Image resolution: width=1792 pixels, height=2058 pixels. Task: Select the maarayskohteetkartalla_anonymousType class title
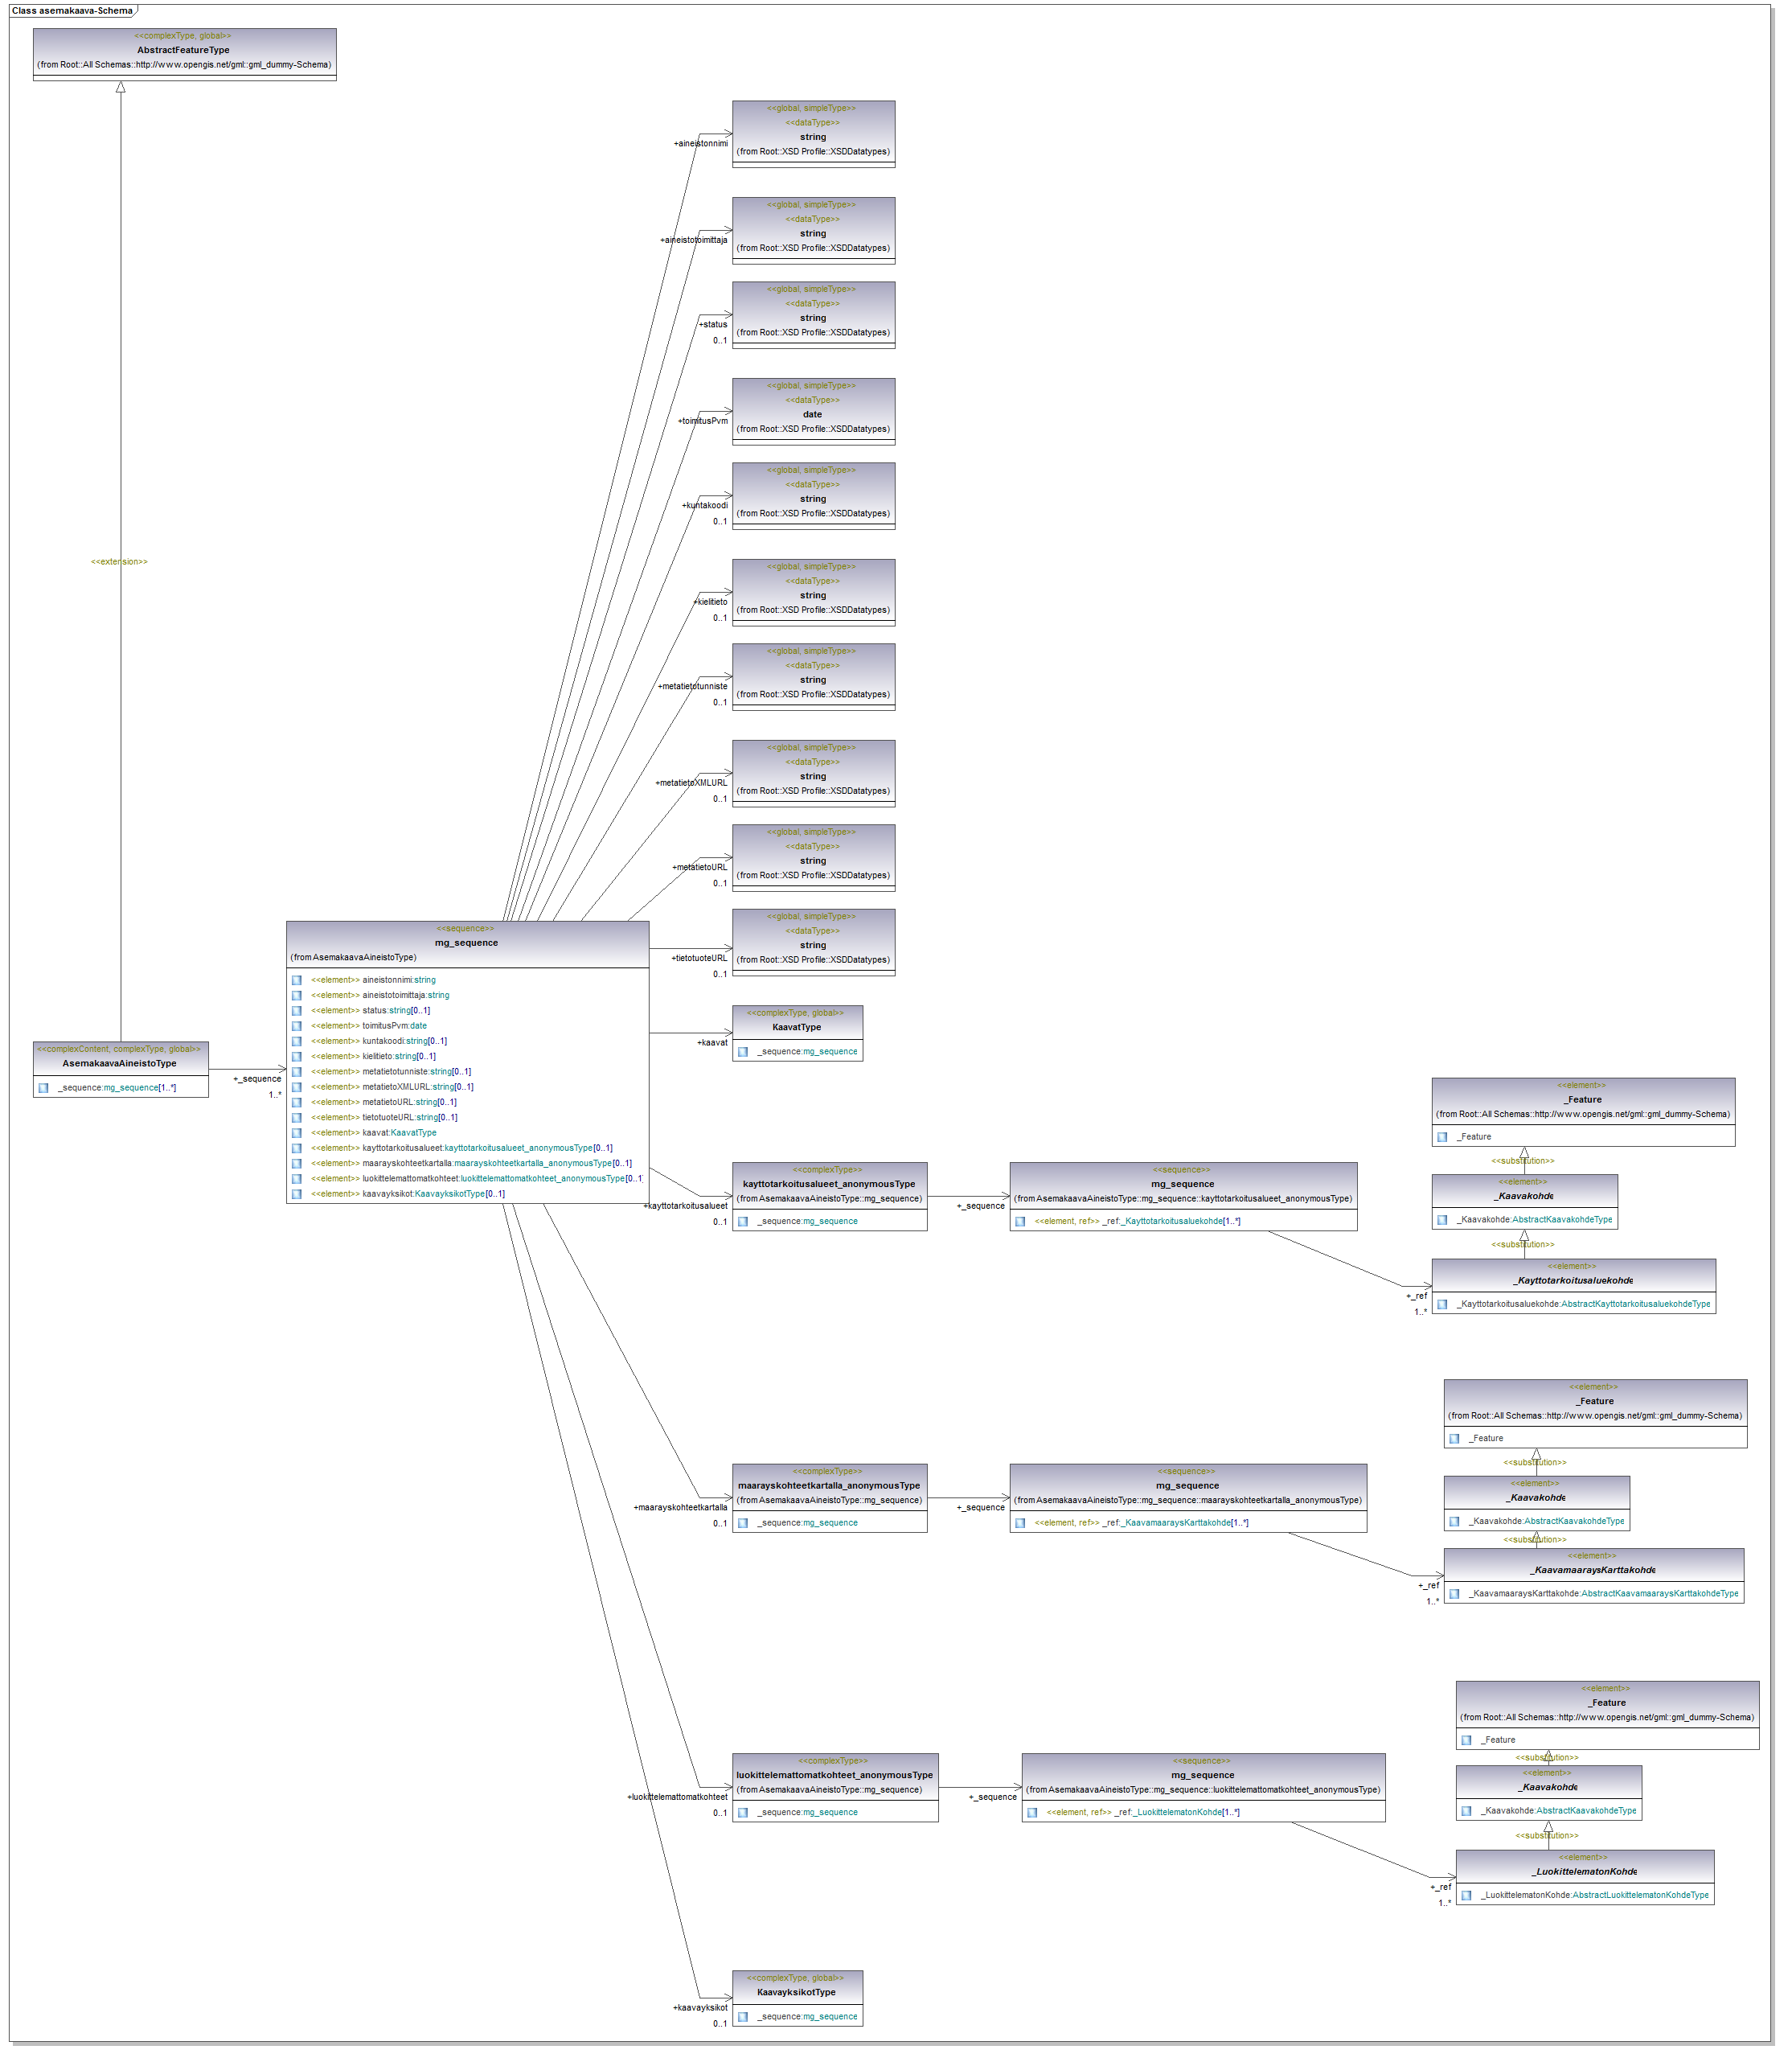click(829, 1487)
